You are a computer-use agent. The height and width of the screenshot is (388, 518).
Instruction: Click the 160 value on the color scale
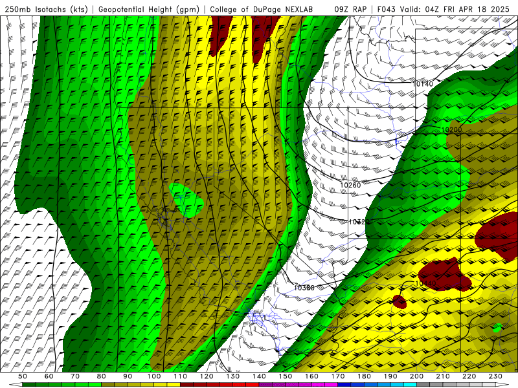(311, 376)
